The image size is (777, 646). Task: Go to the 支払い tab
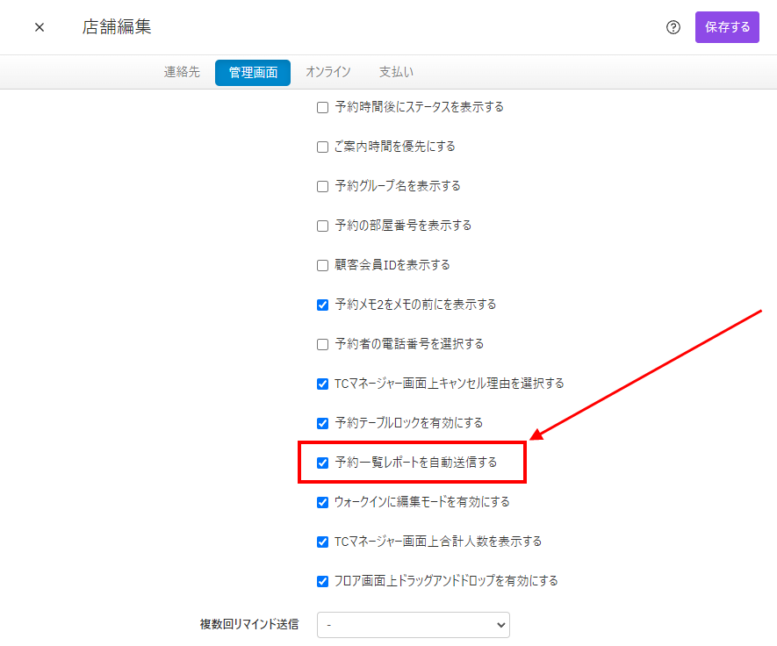point(396,73)
